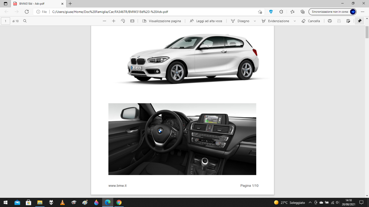This screenshot has height=207, width=369.
Task: Click the page number input field
Action: (5, 21)
